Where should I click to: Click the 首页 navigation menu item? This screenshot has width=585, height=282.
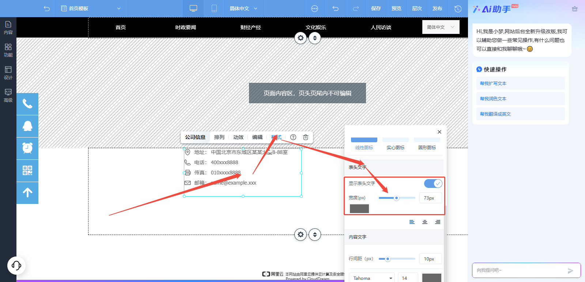click(121, 27)
